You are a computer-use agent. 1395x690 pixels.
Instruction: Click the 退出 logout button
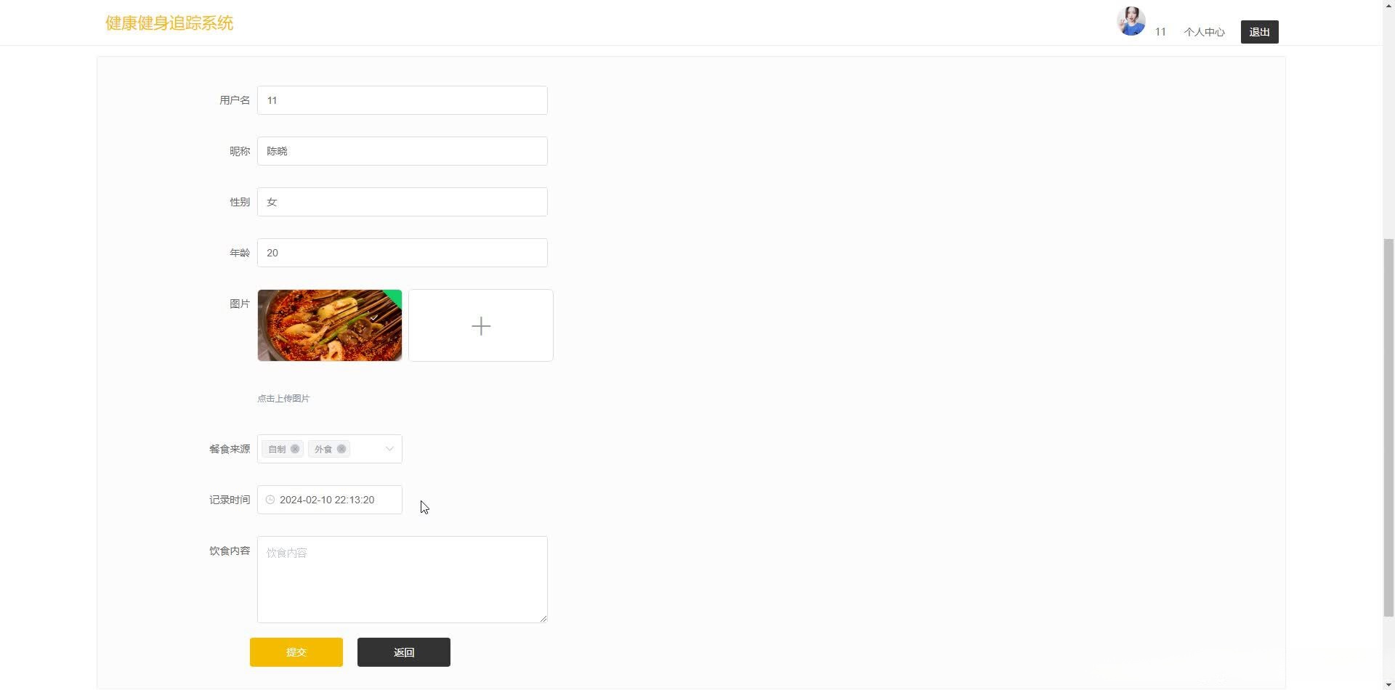[x=1259, y=32]
